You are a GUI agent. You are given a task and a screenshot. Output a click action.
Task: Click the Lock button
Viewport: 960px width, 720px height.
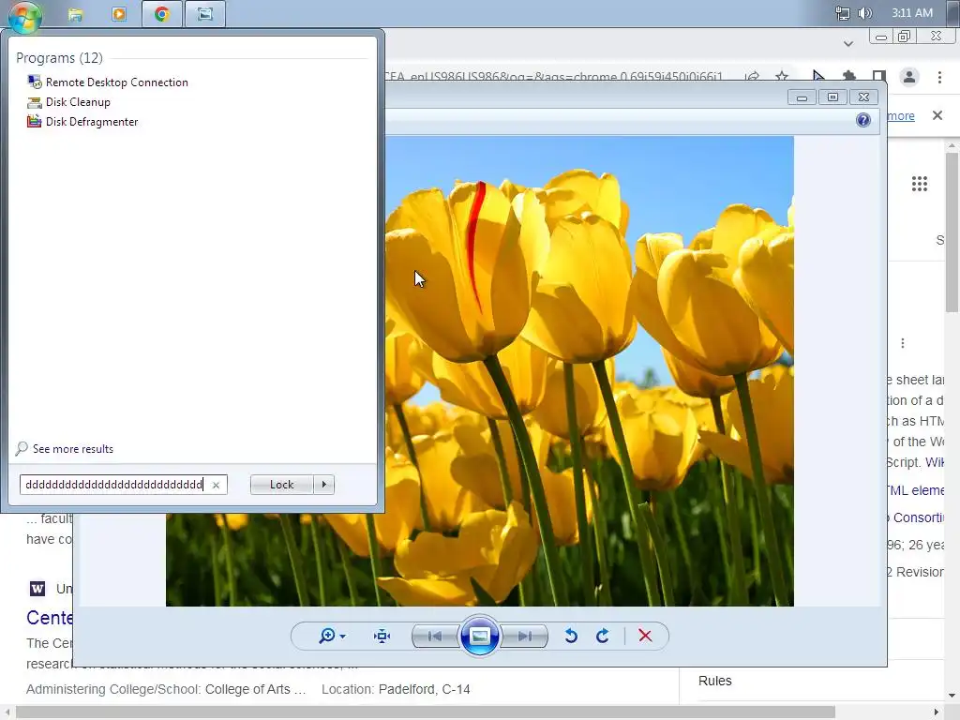(x=281, y=485)
